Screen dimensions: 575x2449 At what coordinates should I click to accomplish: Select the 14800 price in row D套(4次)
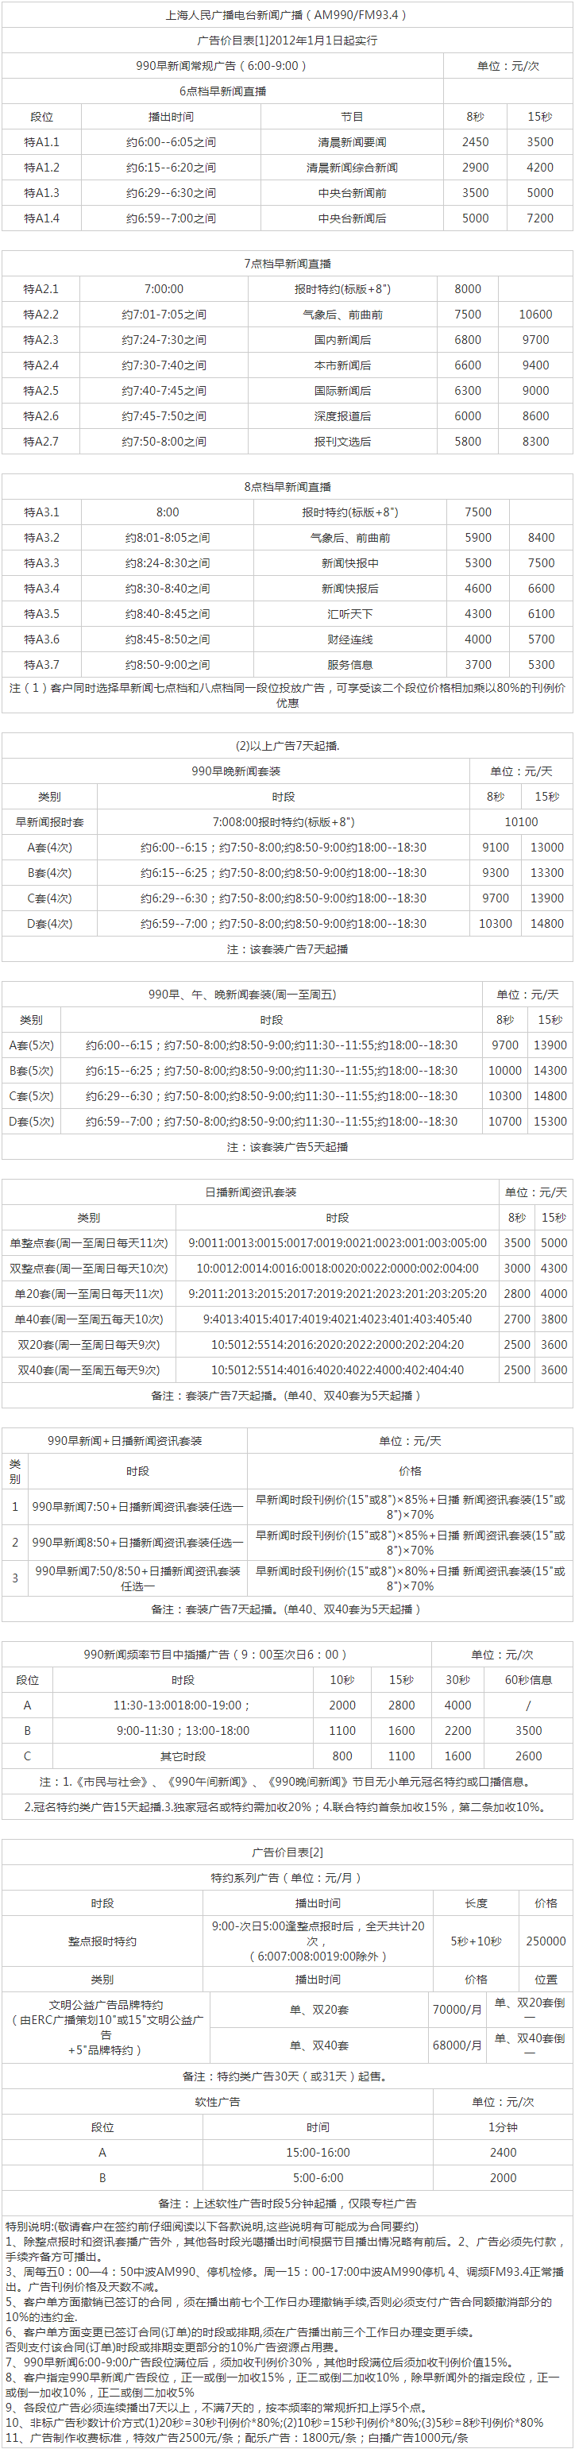coord(546,923)
